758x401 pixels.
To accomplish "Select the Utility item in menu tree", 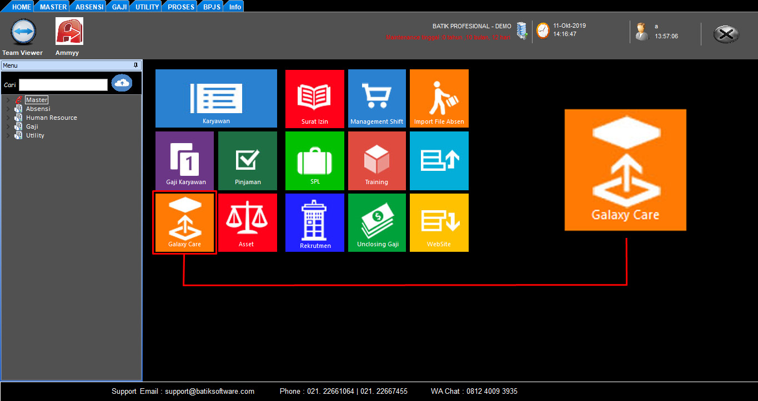I will (35, 135).
